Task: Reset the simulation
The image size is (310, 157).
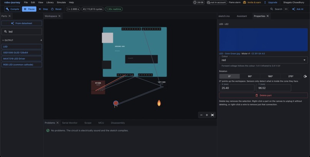Action: click(x=56, y=9)
